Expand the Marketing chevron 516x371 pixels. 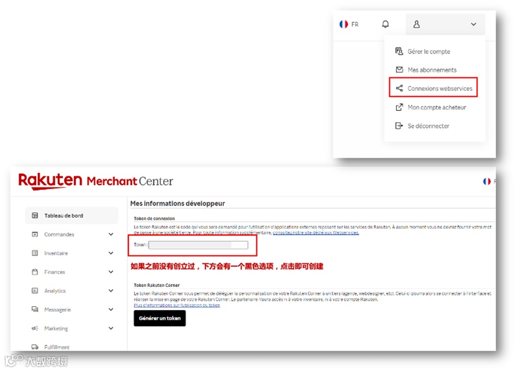point(111,328)
